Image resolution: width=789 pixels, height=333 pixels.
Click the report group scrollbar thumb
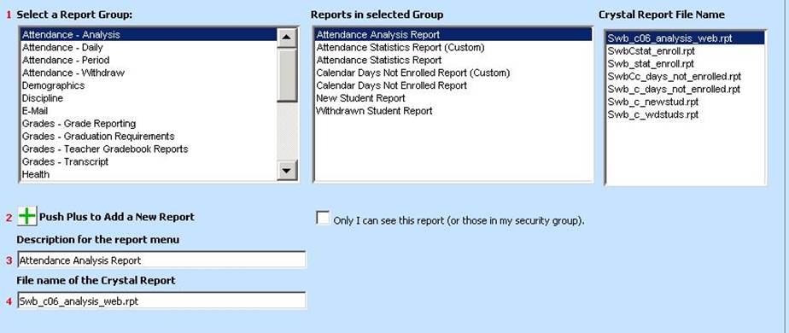click(x=287, y=75)
